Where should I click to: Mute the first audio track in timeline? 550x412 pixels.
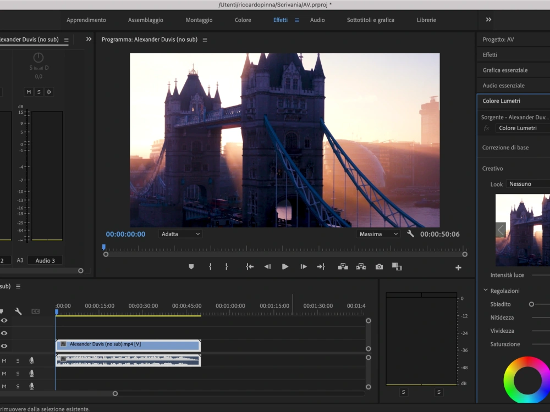point(4,360)
